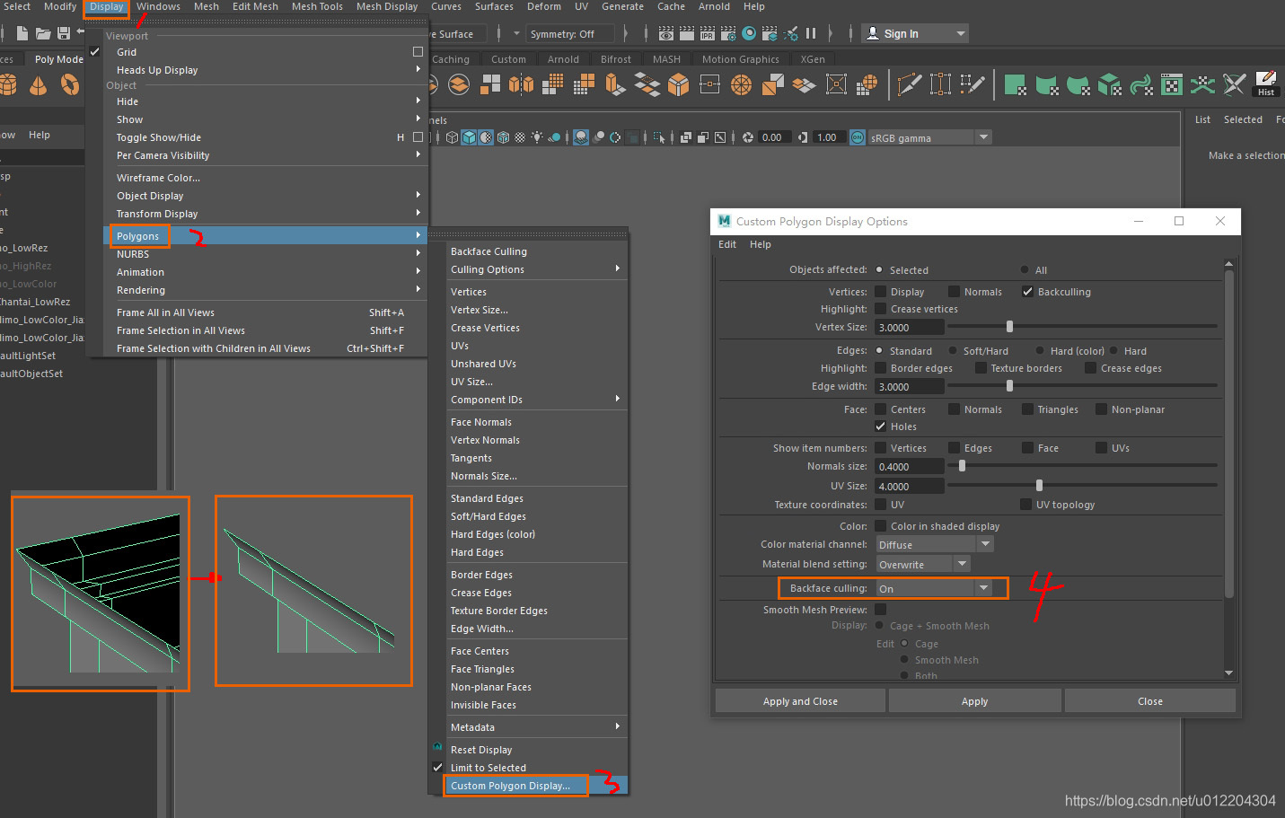
Task: Open Edit menu in Custom Polygon Display Options
Action: 727,244
